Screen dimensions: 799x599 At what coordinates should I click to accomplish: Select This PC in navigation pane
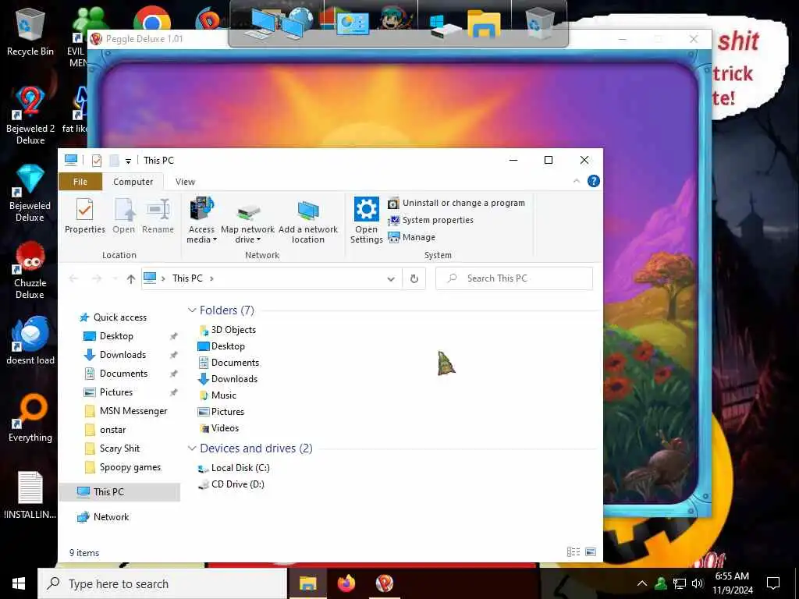point(119,492)
